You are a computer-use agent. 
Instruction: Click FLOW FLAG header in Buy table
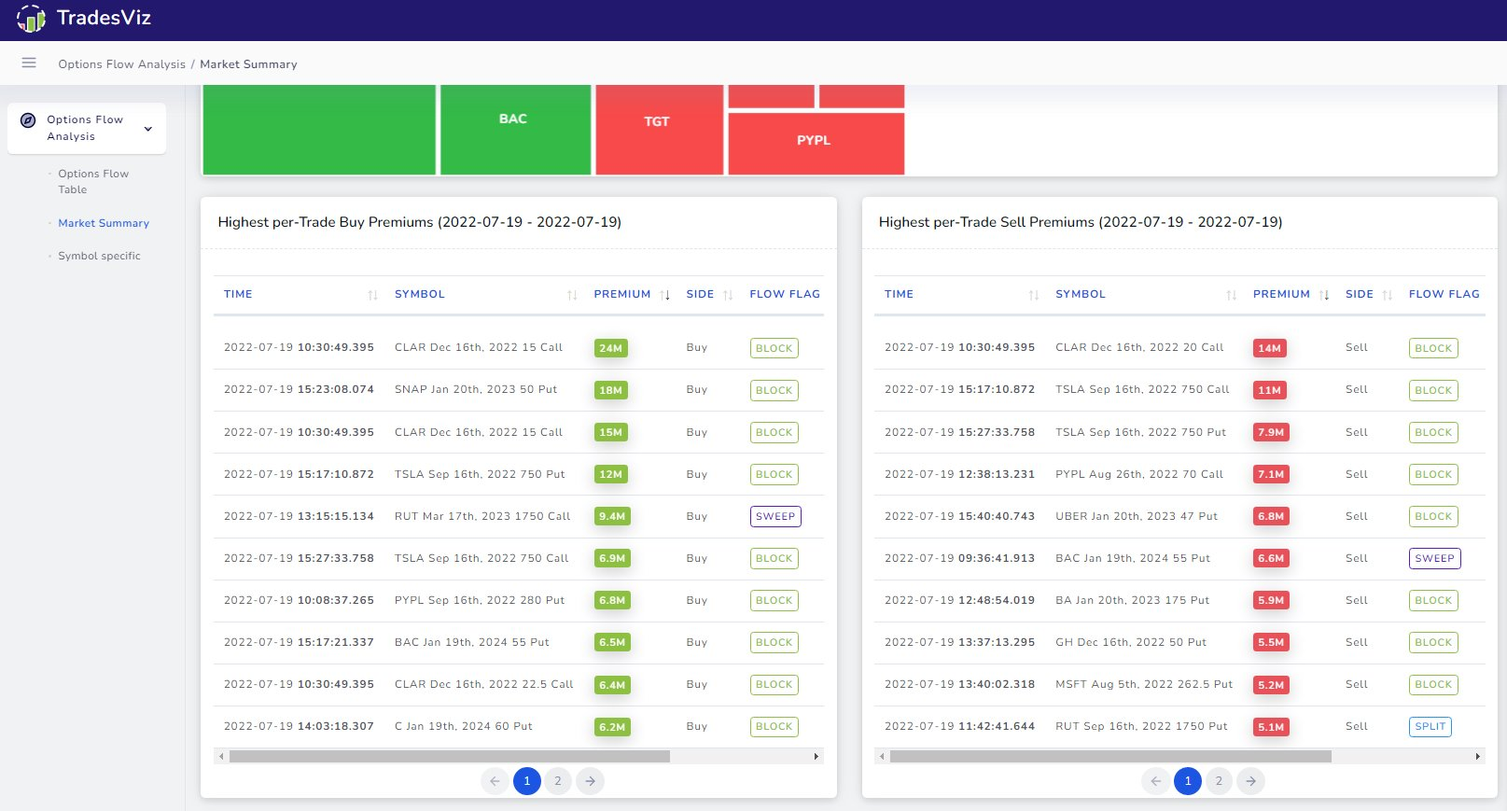click(x=785, y=294)
